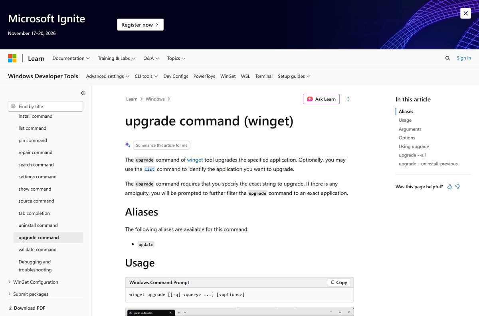Click Summarize this article for me
Screen dimensions: 479x316
click(x=162, y=145)
